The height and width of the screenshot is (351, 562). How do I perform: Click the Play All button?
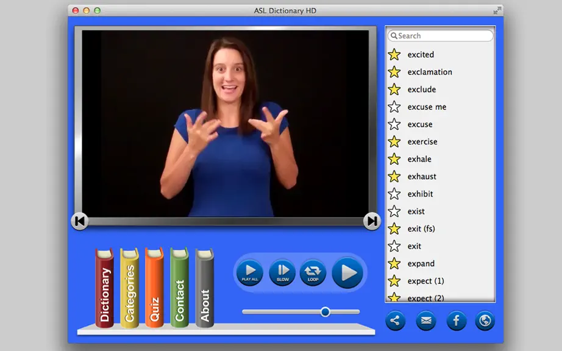point(249,273)
